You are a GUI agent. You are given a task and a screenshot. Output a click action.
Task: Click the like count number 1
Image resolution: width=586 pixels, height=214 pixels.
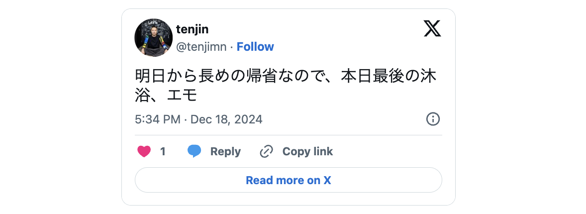tap(163, 151)
